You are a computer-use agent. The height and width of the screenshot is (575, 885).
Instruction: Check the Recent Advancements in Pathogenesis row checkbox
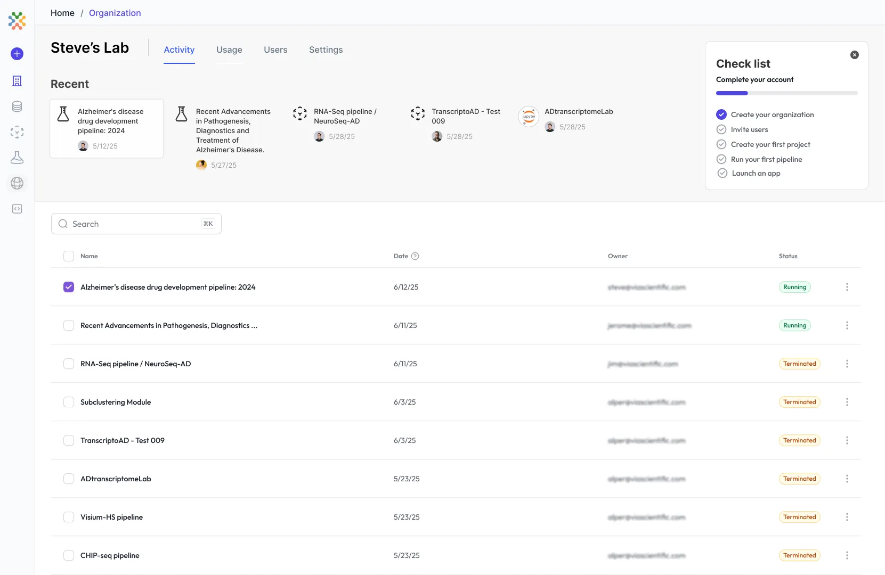69,325
